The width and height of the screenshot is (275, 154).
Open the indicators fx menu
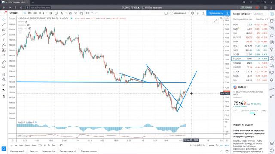pyautogui.click(x=62, y=13)
